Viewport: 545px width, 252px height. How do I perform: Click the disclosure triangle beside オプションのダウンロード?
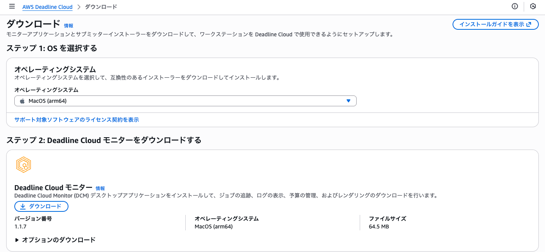(17, 240)
